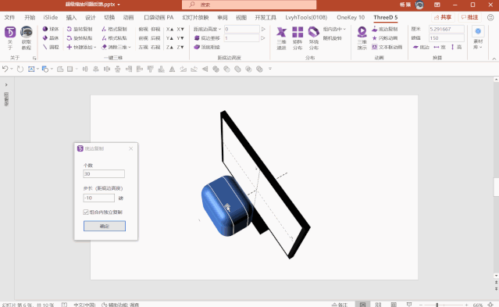499x307 pixels.
Task: Click the search box in title bar
Action: click(249, 5)
